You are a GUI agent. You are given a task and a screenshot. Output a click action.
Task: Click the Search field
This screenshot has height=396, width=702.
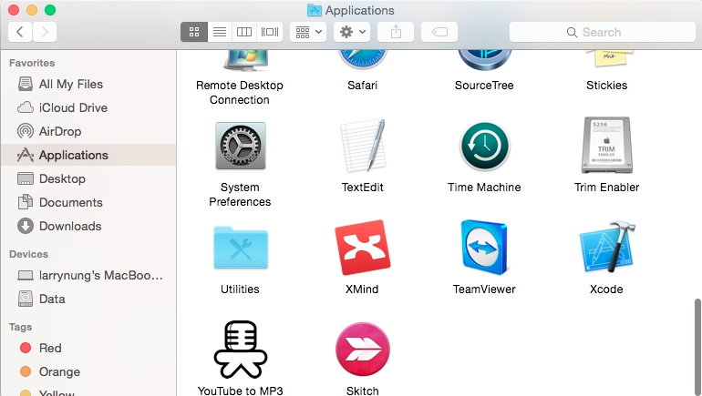click(x=602, y=32)
